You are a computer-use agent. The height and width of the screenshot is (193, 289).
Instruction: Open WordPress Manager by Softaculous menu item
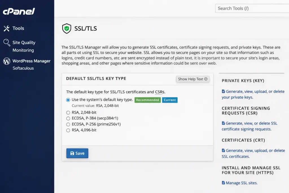tap(31, 61)
